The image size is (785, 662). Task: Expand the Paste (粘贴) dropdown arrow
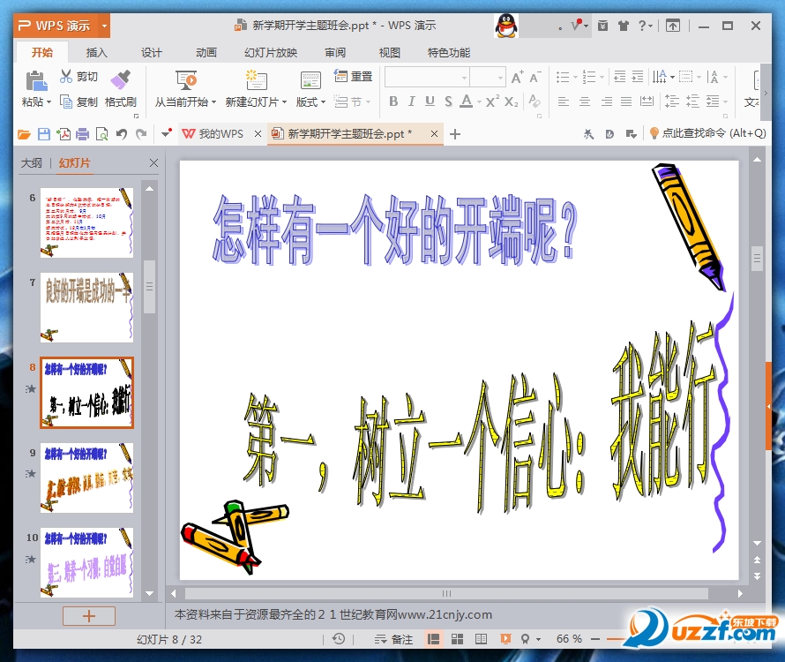tap(49, 102)
